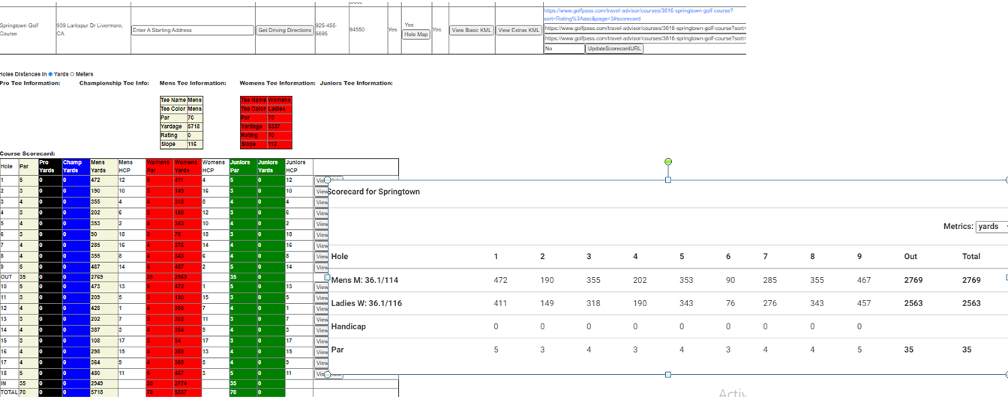
Task: Click the Mens Yards column header
Action: pos(103,166)
